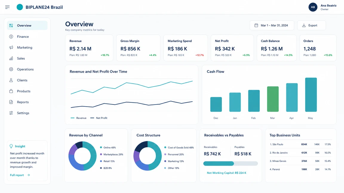Viewport: 344px width, 193px height.
Task: Click the Sales bar chart icon
Action: pyautogui.click(x=11, y=58)
